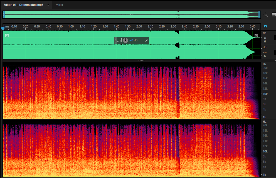Click the 3:00 mark on the timeline ruler
The width and height of the screenshot is (276, 178).
point(207,26)
